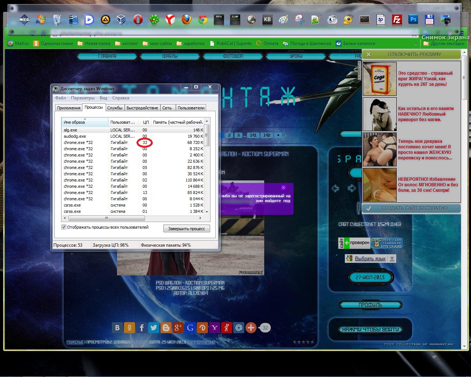Open Вид menu in Task Manager
The width and height of the screenshot is (471, 377).
tap(103, 98)
